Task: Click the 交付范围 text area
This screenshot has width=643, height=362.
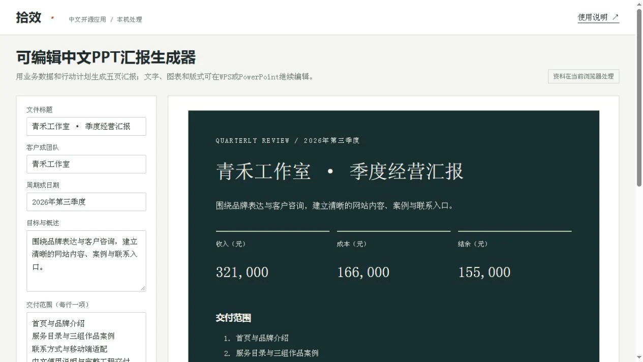Action: 86,337
